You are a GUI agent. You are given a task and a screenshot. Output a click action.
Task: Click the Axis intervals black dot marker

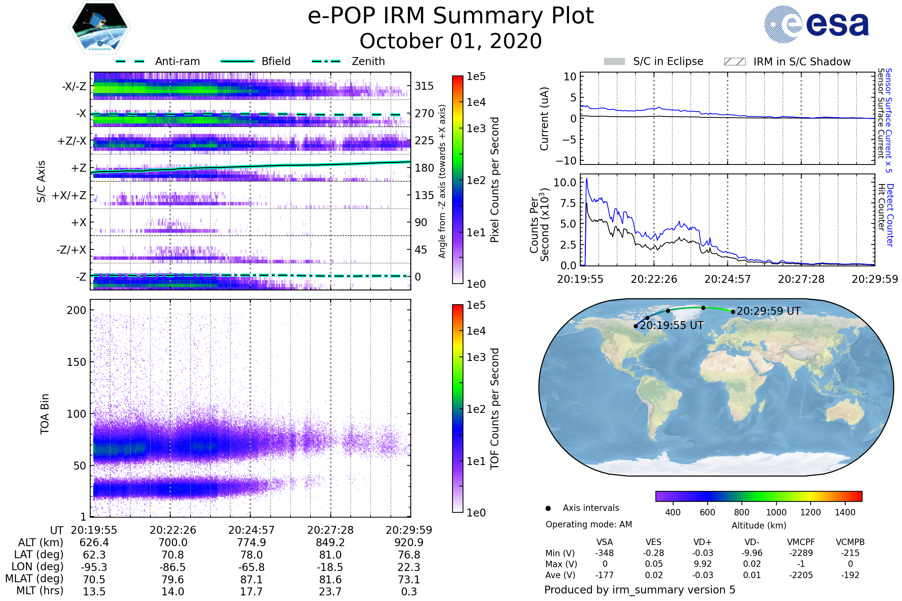548,508
